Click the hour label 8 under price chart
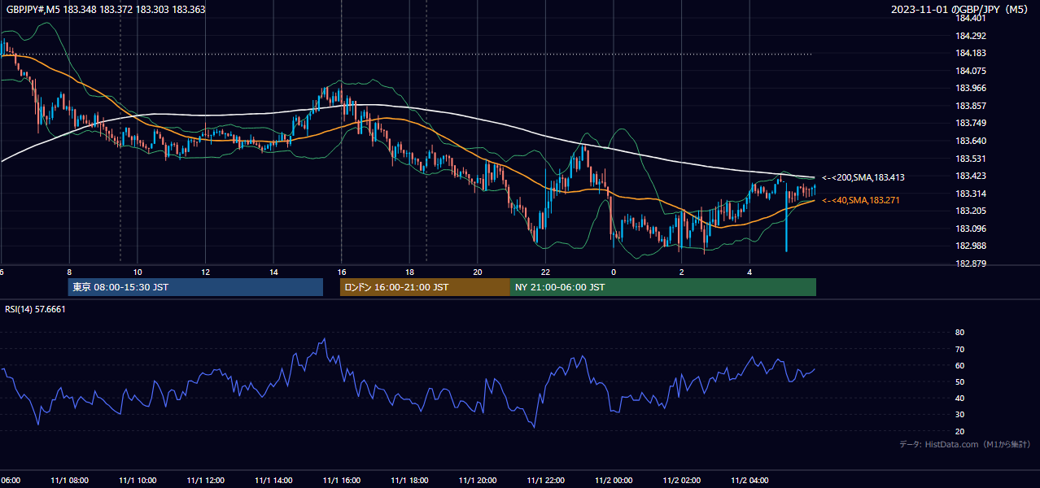 point(69,272)
